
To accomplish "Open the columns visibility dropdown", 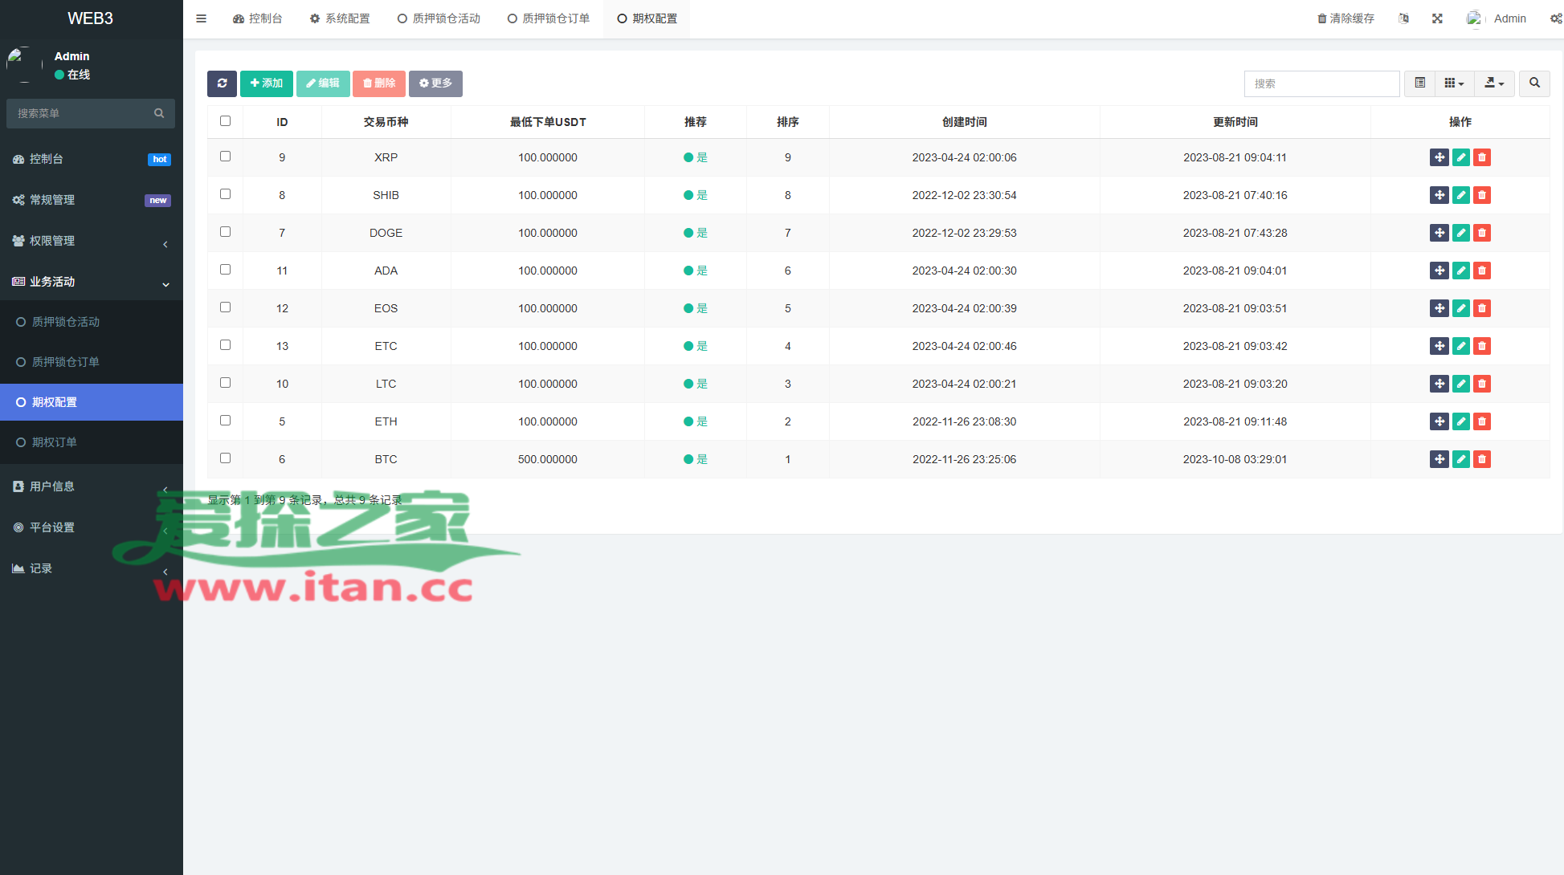I will pos(1454,83).
